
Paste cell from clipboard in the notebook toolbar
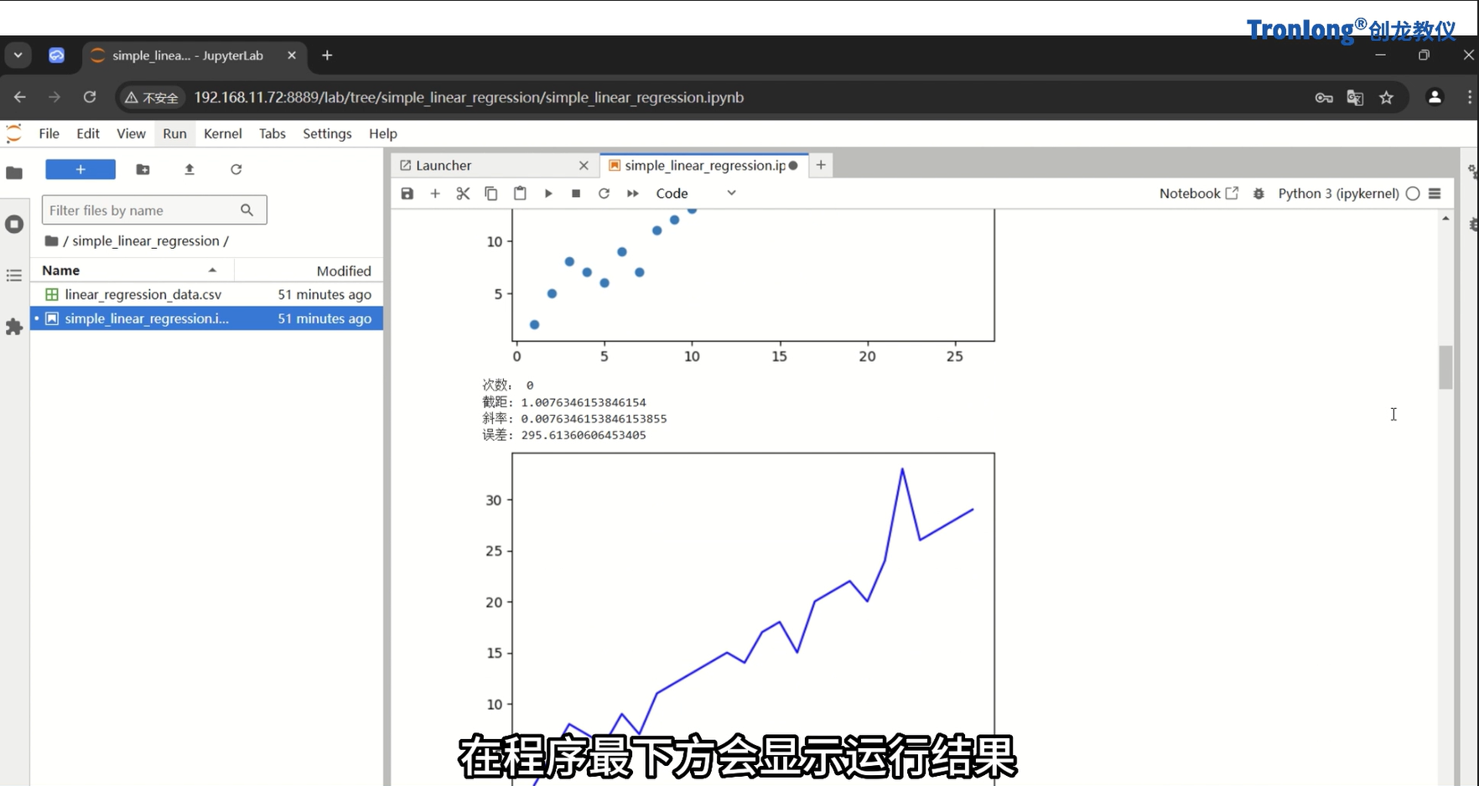[x=520, y=194]
